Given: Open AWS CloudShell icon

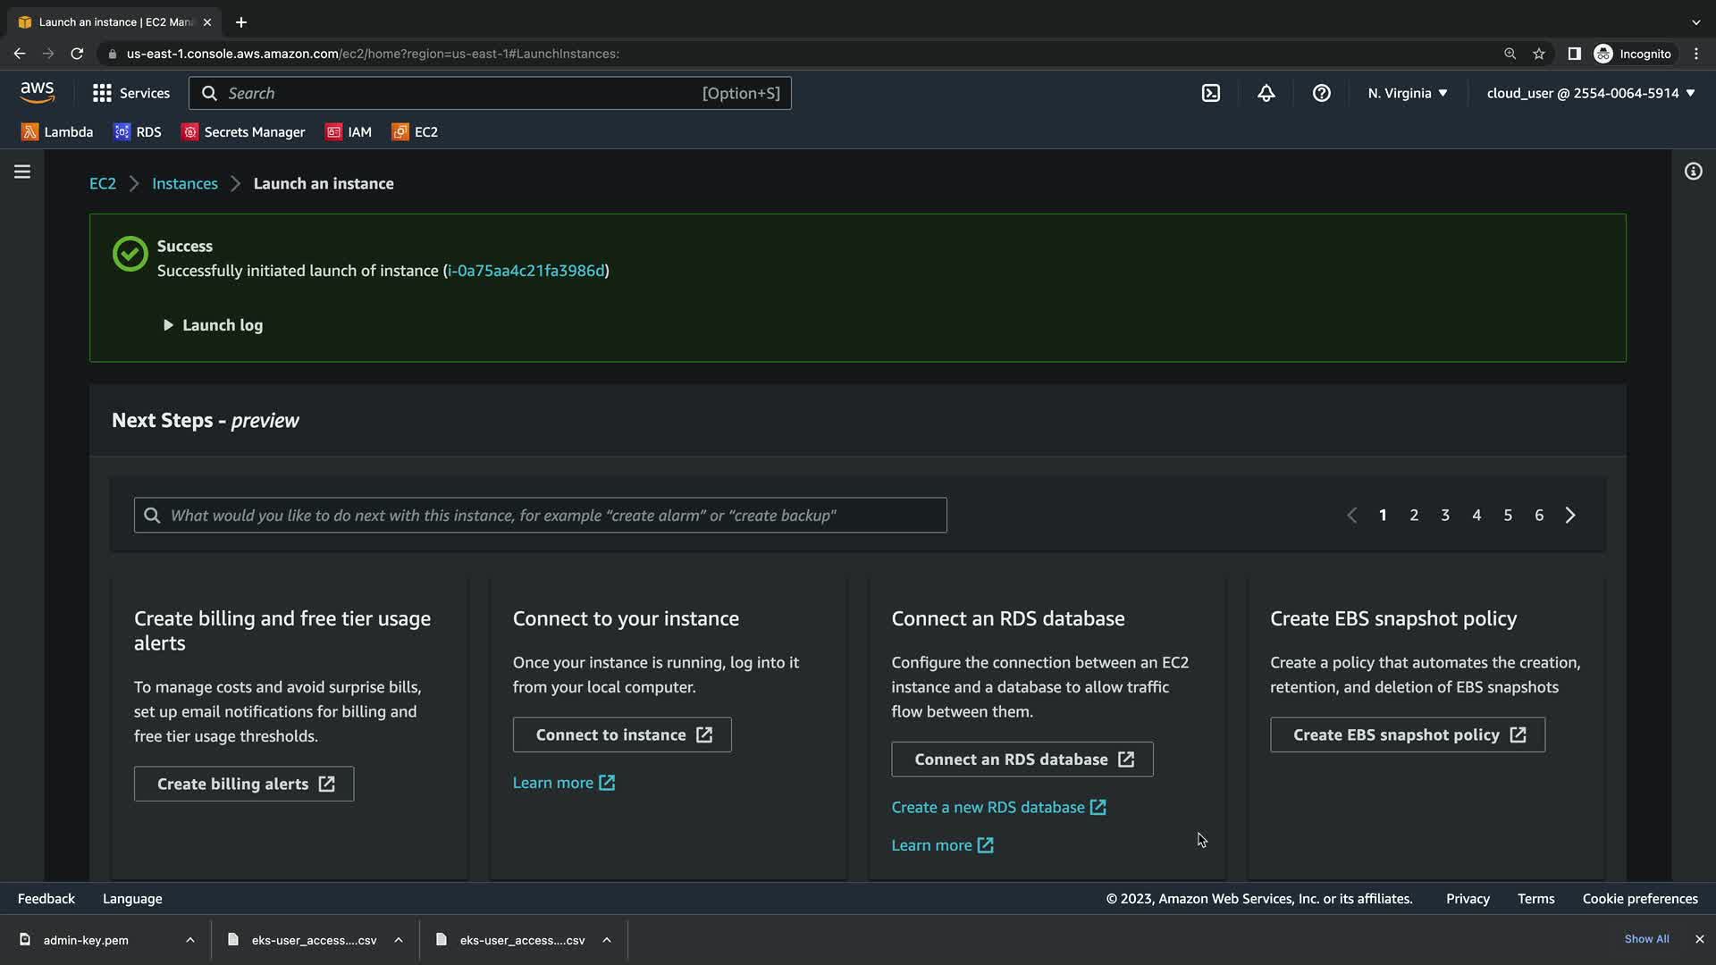Looking at the screenshot, I should pos(1210,93).
